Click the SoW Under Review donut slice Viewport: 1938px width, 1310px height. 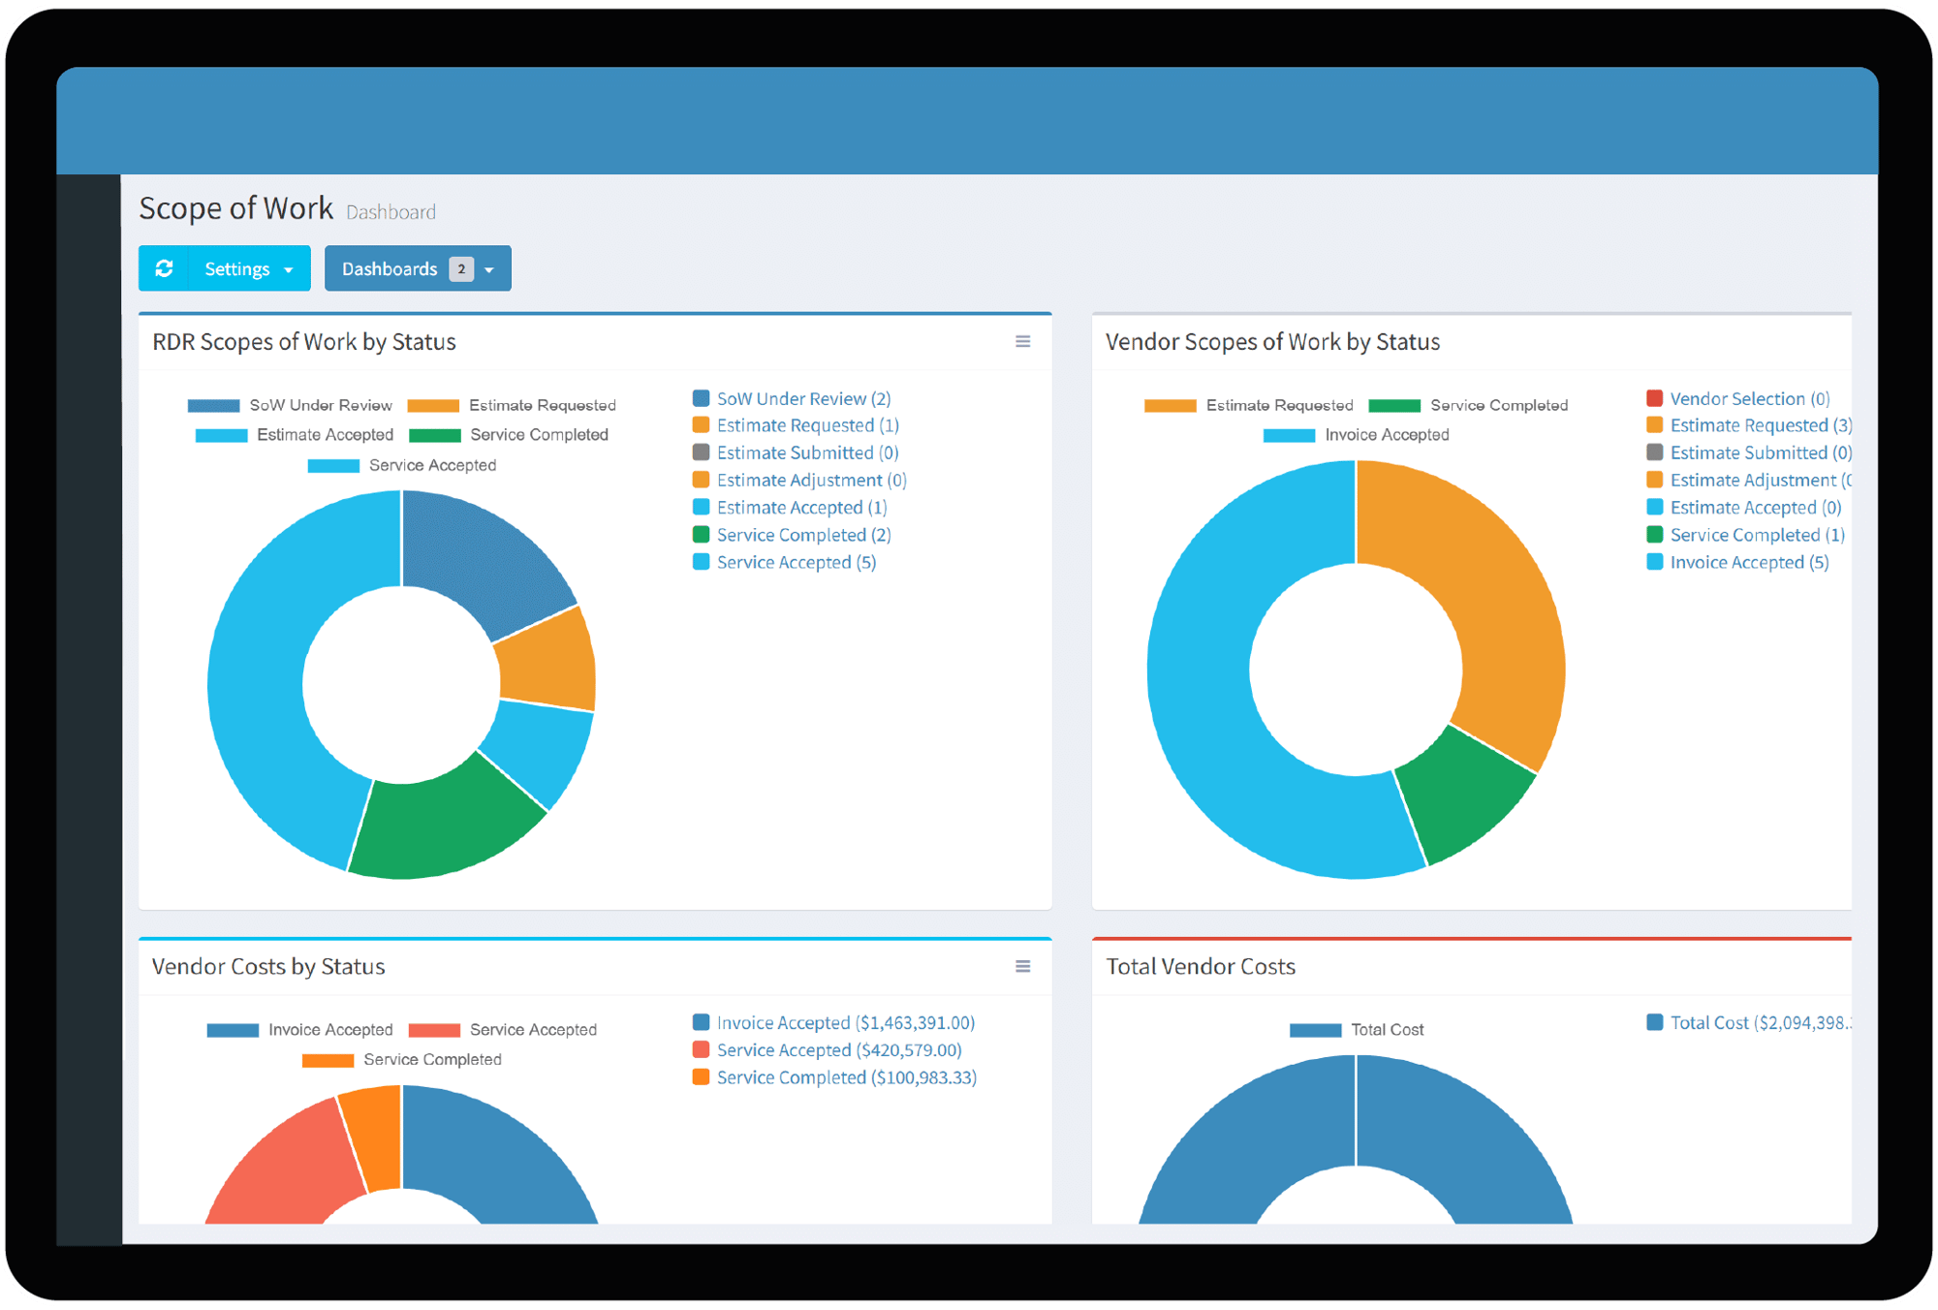pyautogui.click(x=484, y=559)
